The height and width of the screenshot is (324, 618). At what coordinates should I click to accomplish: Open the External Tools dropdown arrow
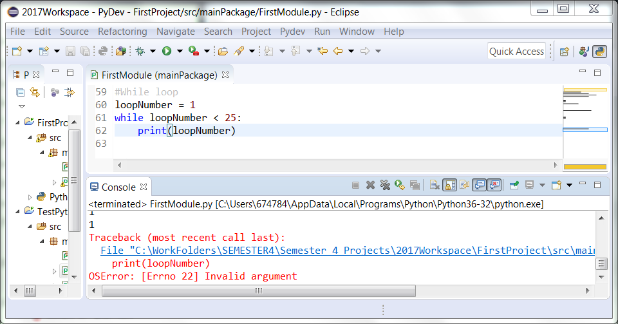click(x=207, y=52)
